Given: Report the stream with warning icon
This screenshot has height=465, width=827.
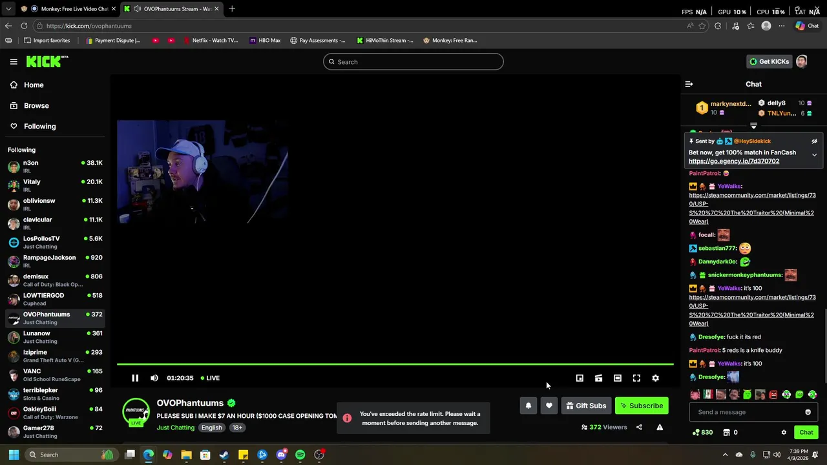Looking at the screenshot, I should (x=660, y=427).
